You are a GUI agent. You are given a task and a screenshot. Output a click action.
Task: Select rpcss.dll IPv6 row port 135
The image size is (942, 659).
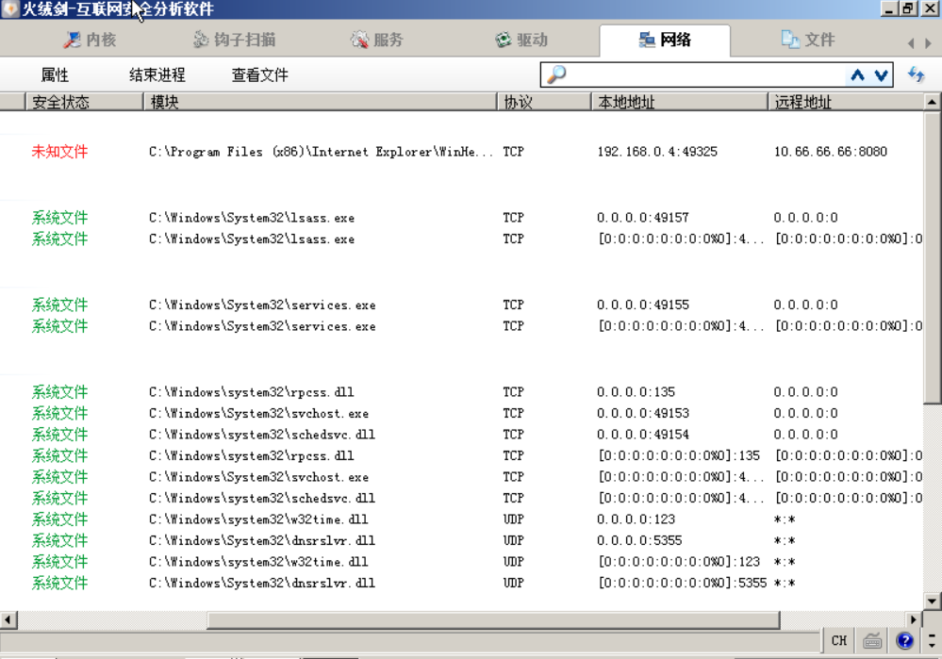461,455
